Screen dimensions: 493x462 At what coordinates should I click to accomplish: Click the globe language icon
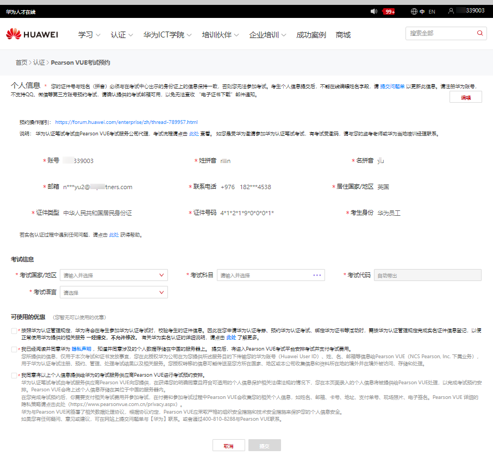point(414,11)
